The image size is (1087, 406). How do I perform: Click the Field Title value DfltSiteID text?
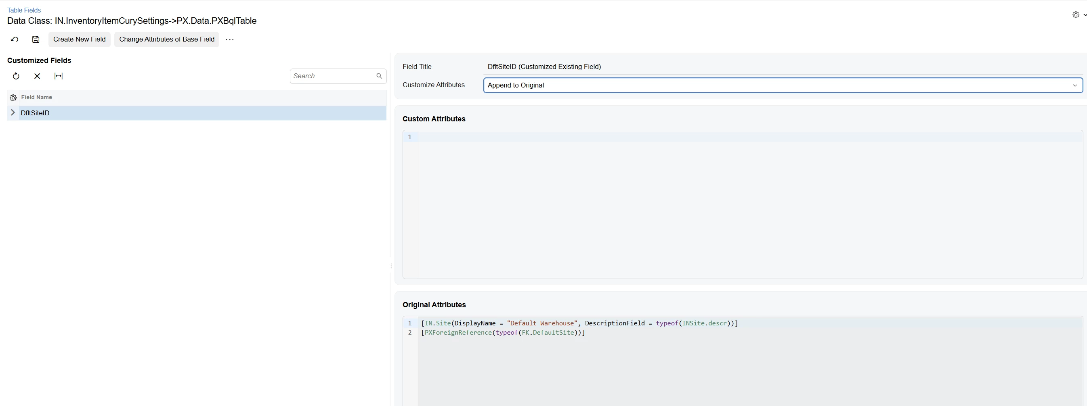click(544, 67)
